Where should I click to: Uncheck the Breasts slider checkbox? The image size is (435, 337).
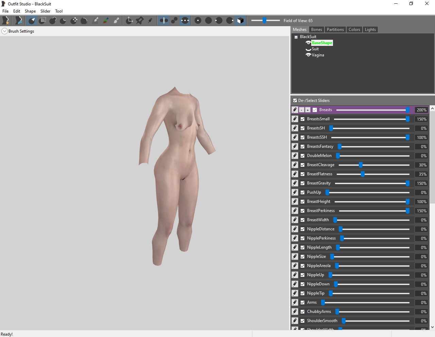315,110
